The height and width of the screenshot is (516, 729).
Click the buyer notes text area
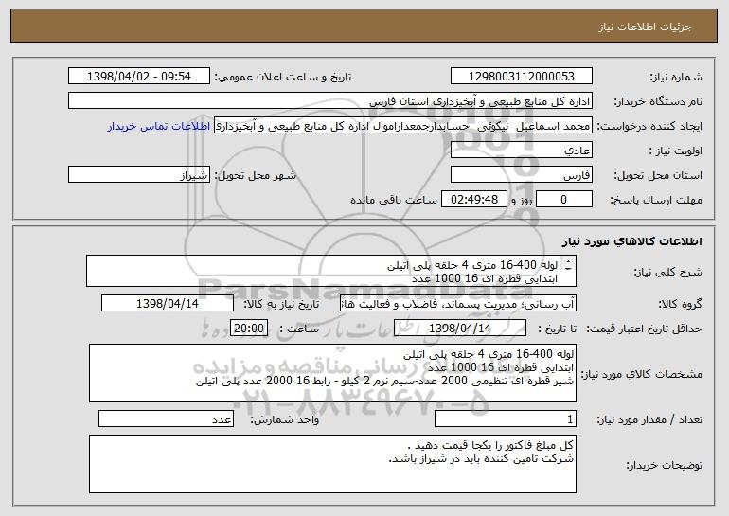[x=332, y=464]
